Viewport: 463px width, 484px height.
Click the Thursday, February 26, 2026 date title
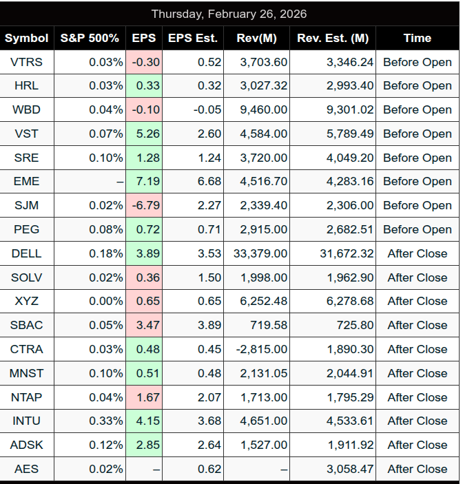(229, 14)
